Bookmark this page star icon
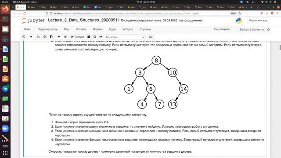Viewport: 281px width, 158px height. coord(240,14)
